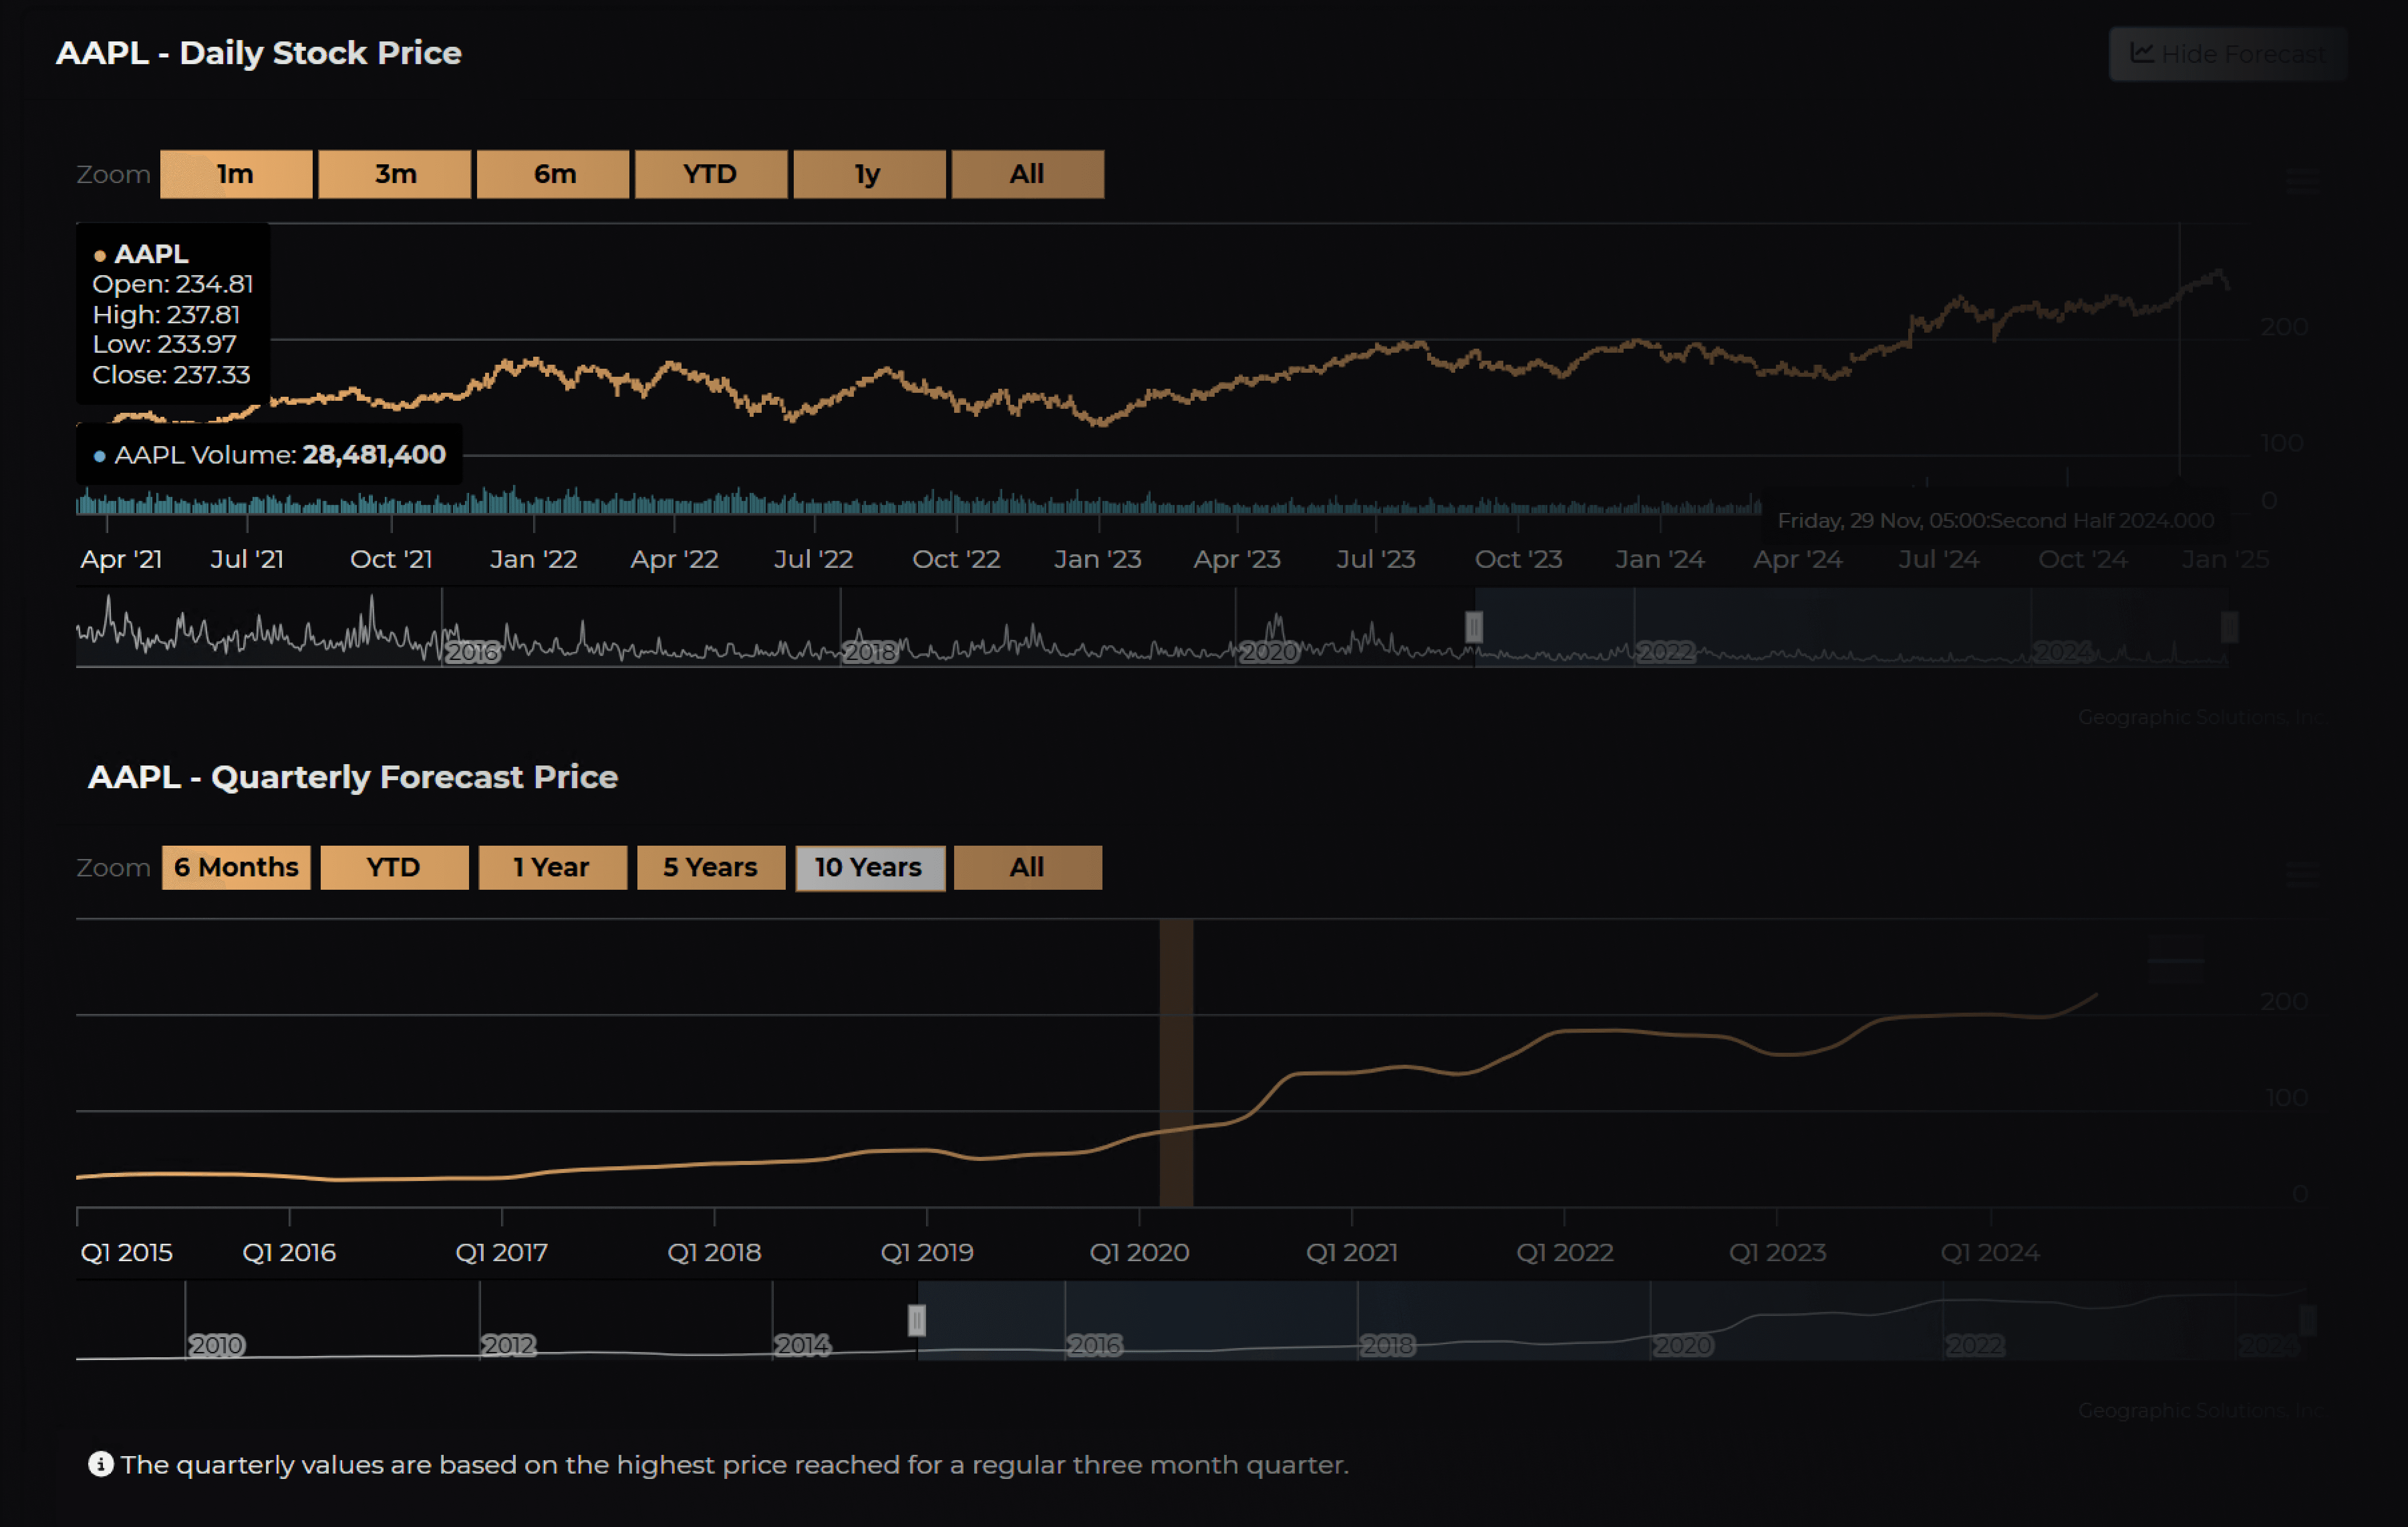The width and height of the screenshot is (2408, 1527).
Task: Click the AAPL Volume 28,481,400 tooltip
Action: [270, 455]
